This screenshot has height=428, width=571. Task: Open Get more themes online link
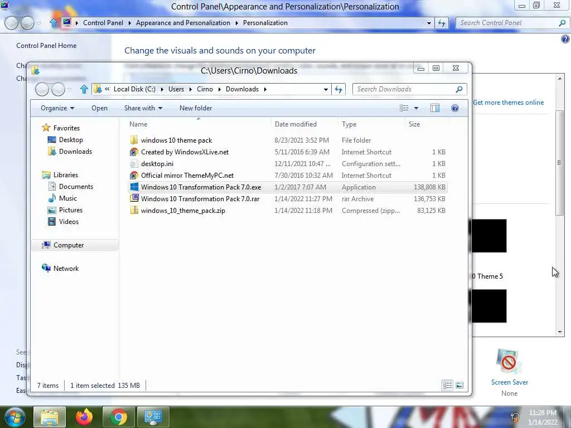[x=508, y=103]
